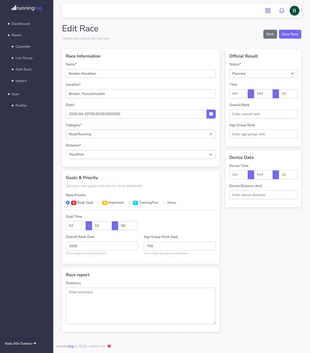Click Device Time MM field
Screen dimensions: 310x353
coord(263,175)
